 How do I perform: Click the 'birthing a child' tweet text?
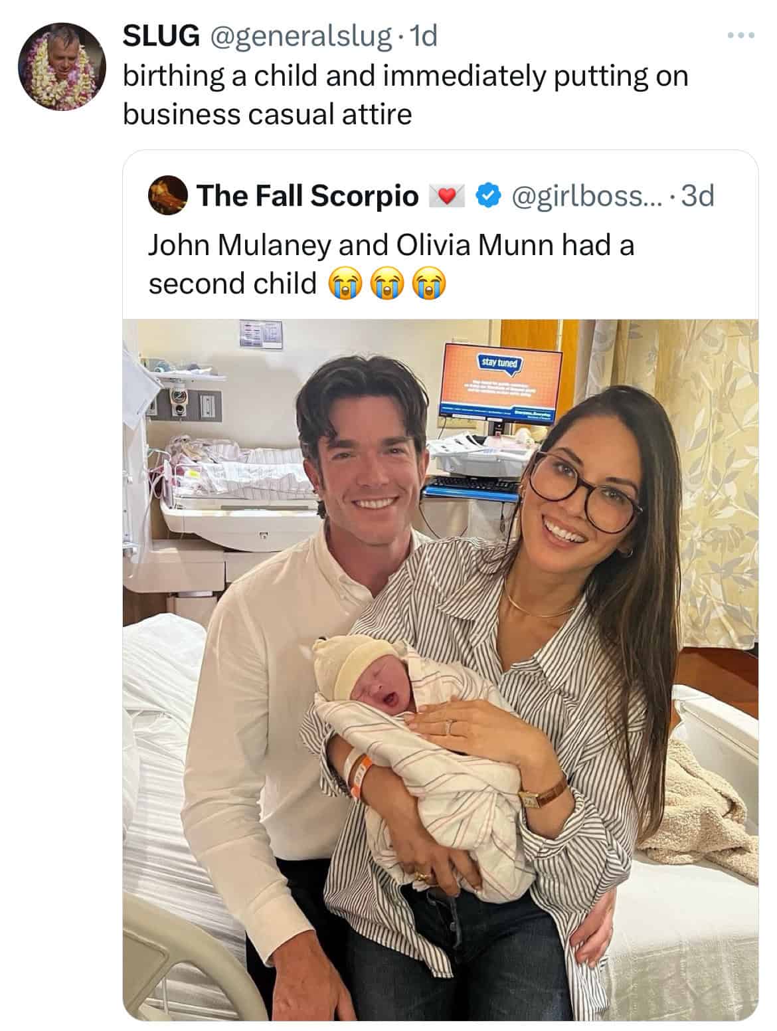405,76
